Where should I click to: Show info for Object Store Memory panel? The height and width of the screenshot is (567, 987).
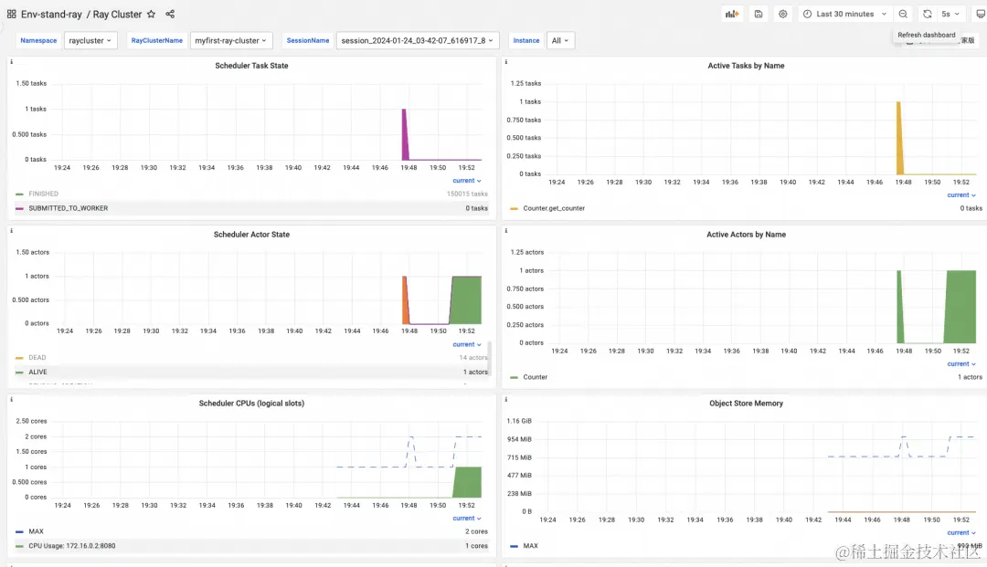pyautogui.click(x=506, y=399)
